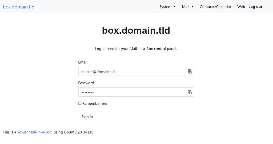The height and width of the screenshot is (144, 273).
Task: Toggle the Remember me checkbox
Action: pyautogui.click(x=80, y=103)
